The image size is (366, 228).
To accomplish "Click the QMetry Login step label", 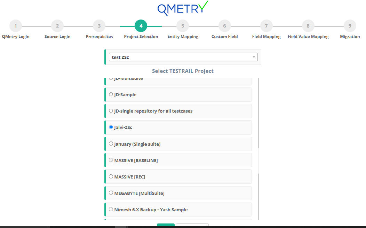I will coord(16,37).
